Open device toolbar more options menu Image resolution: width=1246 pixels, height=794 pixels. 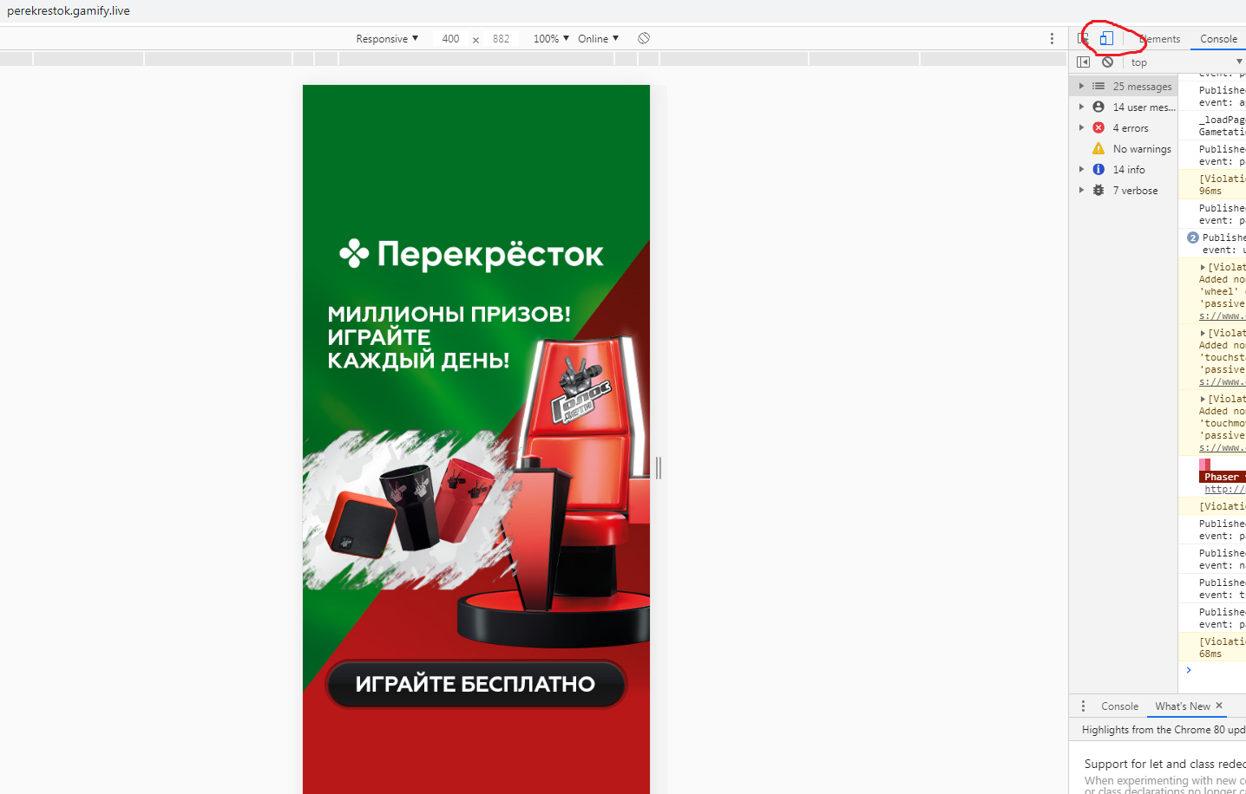1052,38
